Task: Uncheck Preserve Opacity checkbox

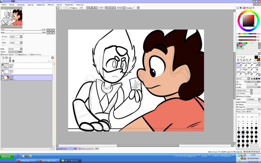Action: tap(2, 55)
